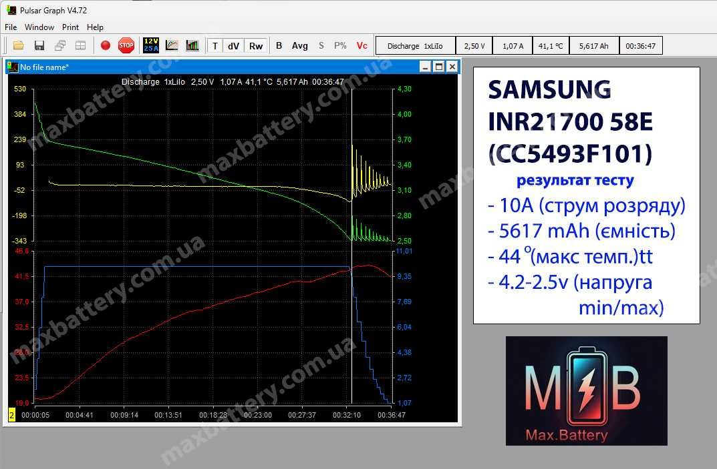Open the Window menu
The image size is (717, 469).
[39, 27]
